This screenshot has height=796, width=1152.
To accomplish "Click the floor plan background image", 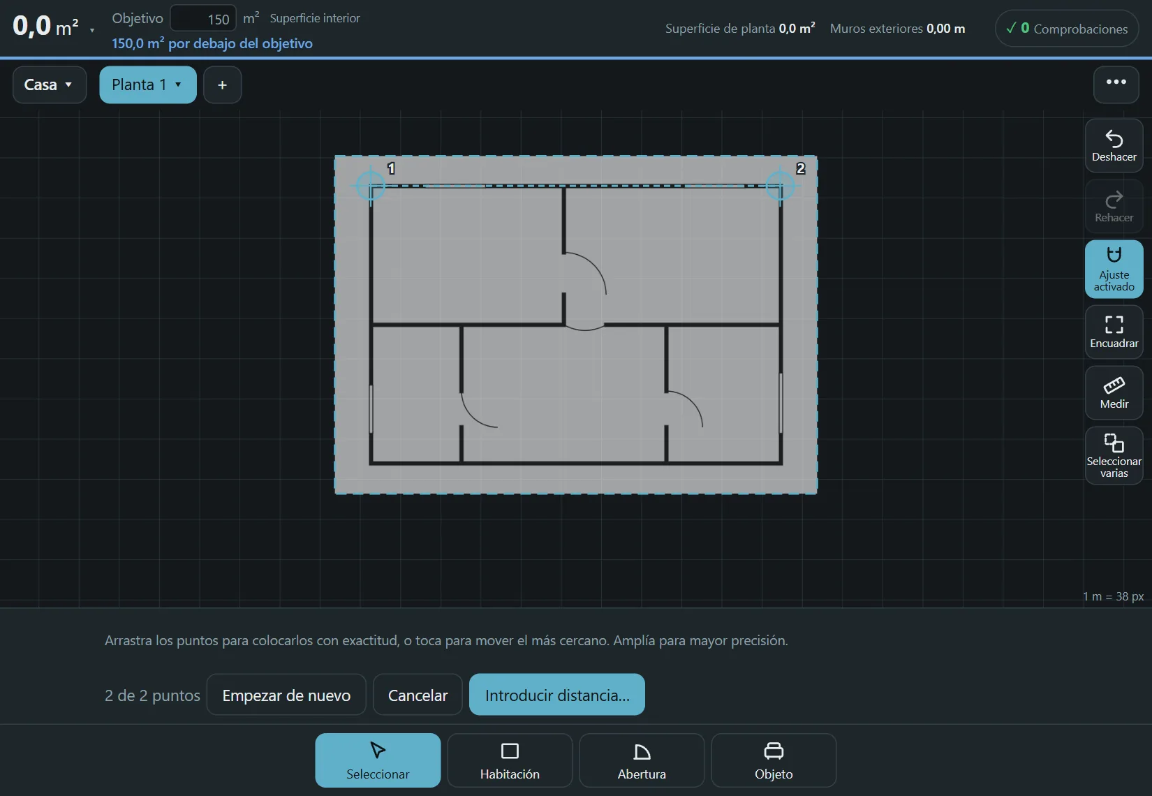I will coord(576,325).
